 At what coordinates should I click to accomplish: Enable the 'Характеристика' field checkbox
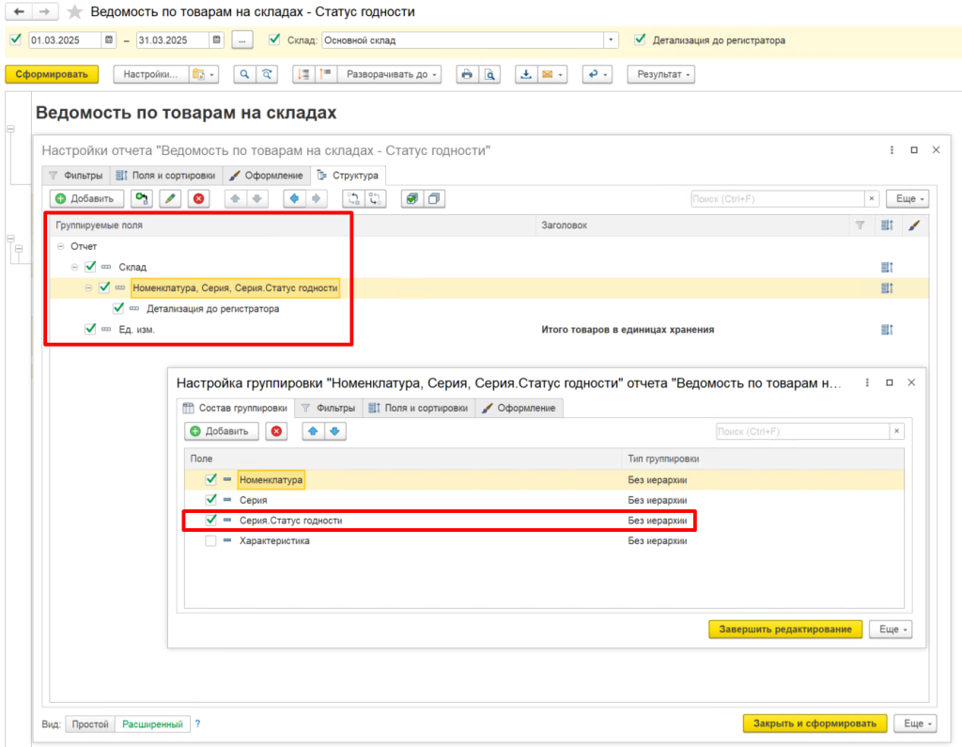[211, 541]
